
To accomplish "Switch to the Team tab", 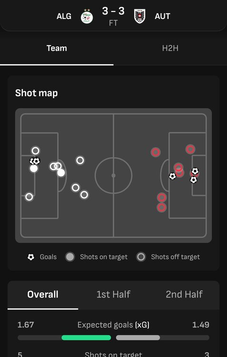I will pos(57,48).
